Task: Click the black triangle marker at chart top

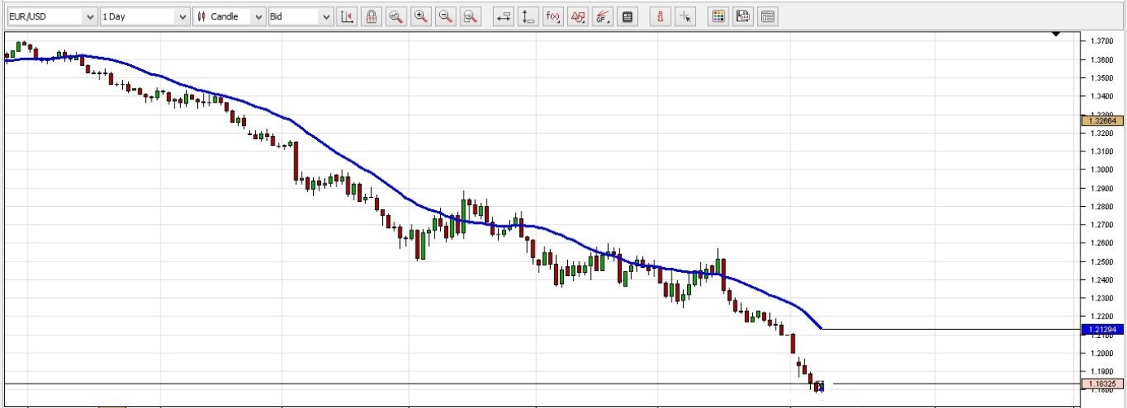Action: [x=1056, y=33]
